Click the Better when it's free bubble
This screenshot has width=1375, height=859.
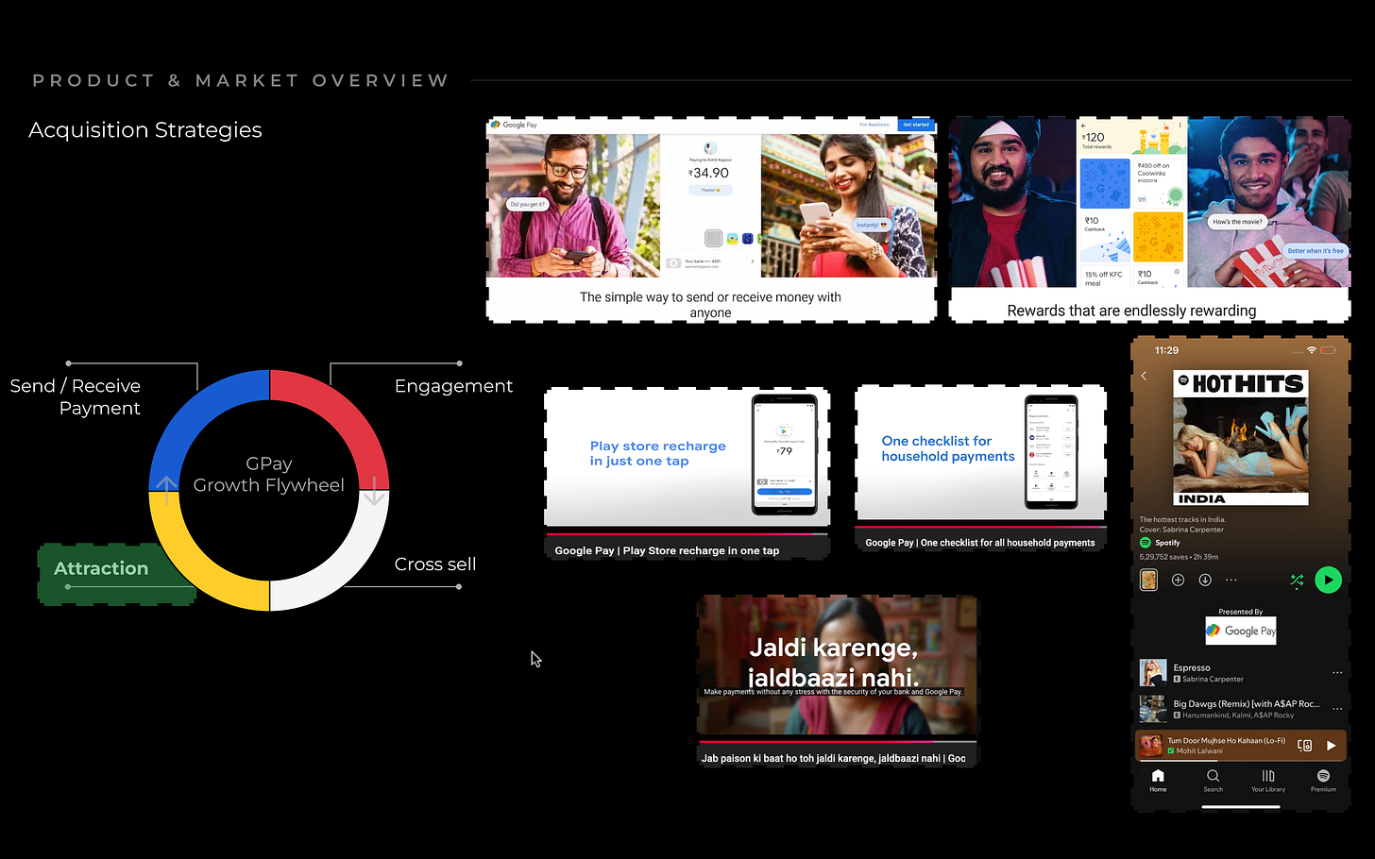click(1316, 251)
